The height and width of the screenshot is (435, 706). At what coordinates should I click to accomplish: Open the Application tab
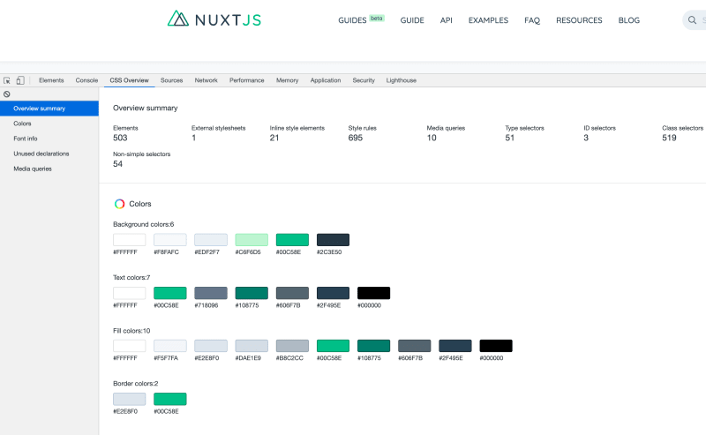click(326, 80)
